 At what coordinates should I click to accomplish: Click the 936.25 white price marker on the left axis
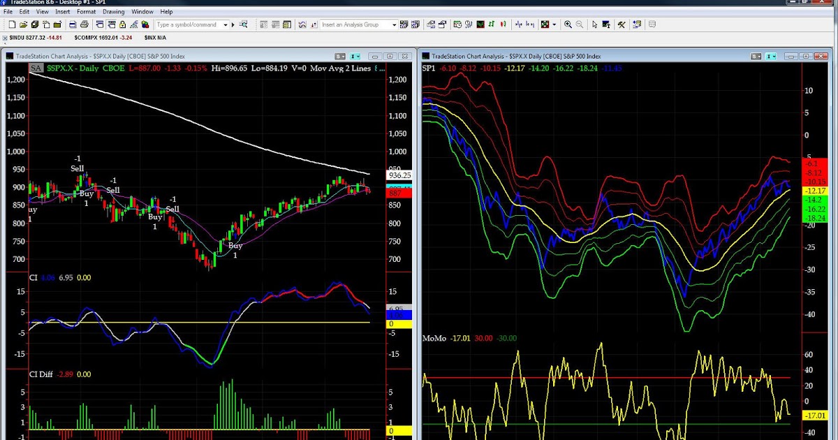(x=399, y=176)
